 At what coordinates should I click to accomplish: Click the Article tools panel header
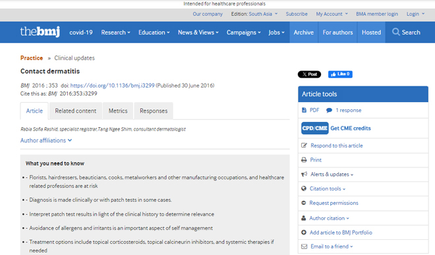pyautogui.click(x=363, y=94)
